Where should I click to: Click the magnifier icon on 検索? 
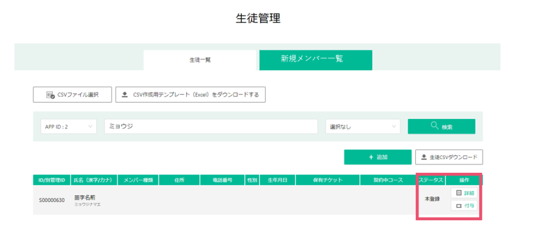click(435, 126)
